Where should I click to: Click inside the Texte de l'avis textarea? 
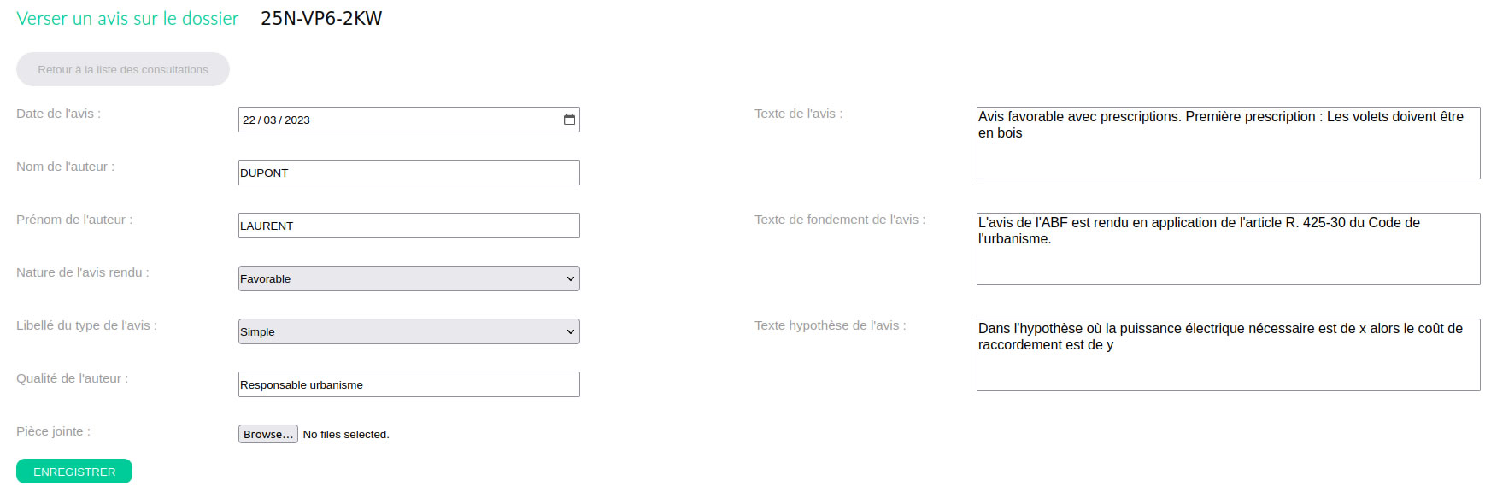click(x=1228, y=143)
